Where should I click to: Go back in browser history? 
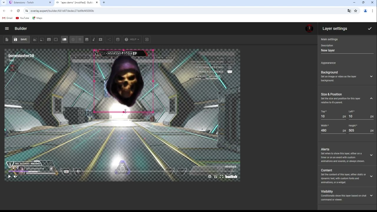point(4,11)
